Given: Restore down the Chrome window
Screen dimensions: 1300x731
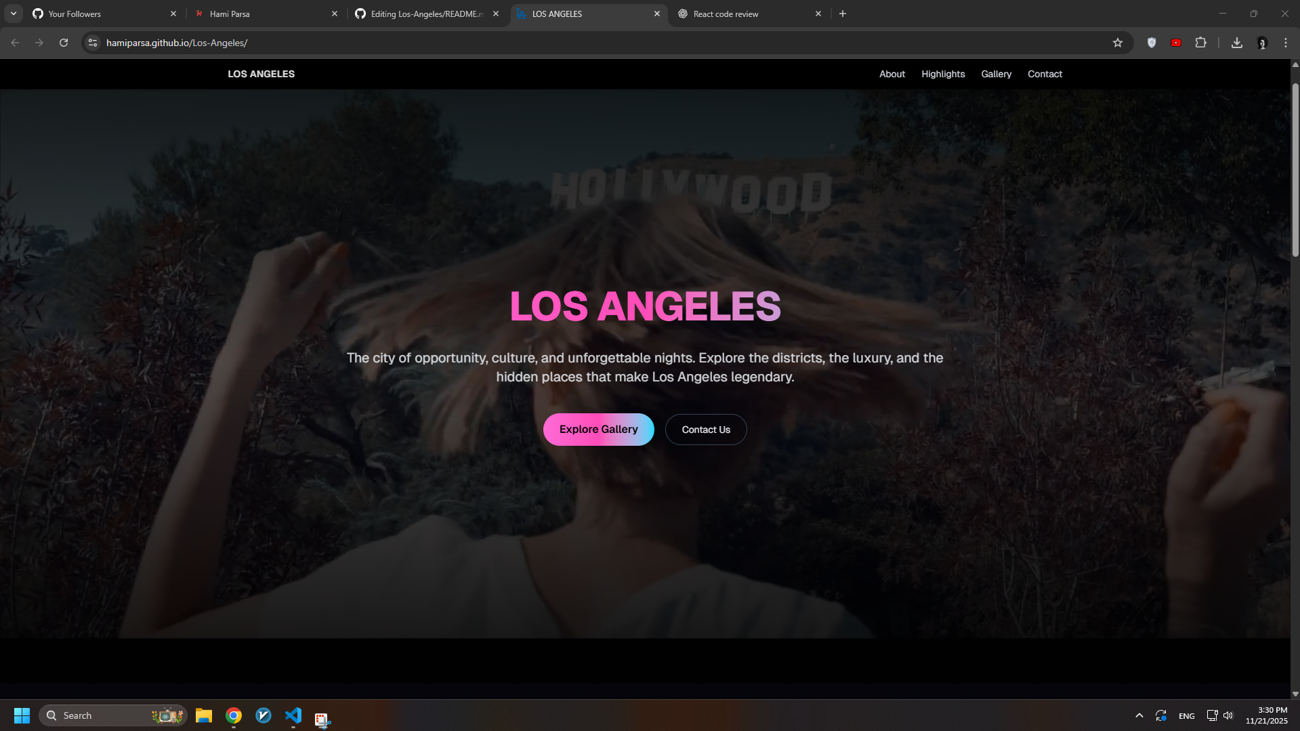Looking at the screenshot, I should [1254, 14].
